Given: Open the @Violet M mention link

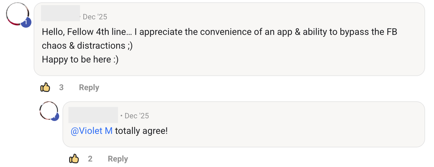Looking at the screenshot, I should [x=91, y=131].
